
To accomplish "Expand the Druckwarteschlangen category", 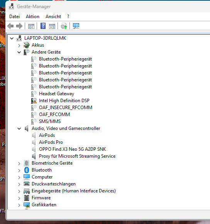I will [19, 184].
